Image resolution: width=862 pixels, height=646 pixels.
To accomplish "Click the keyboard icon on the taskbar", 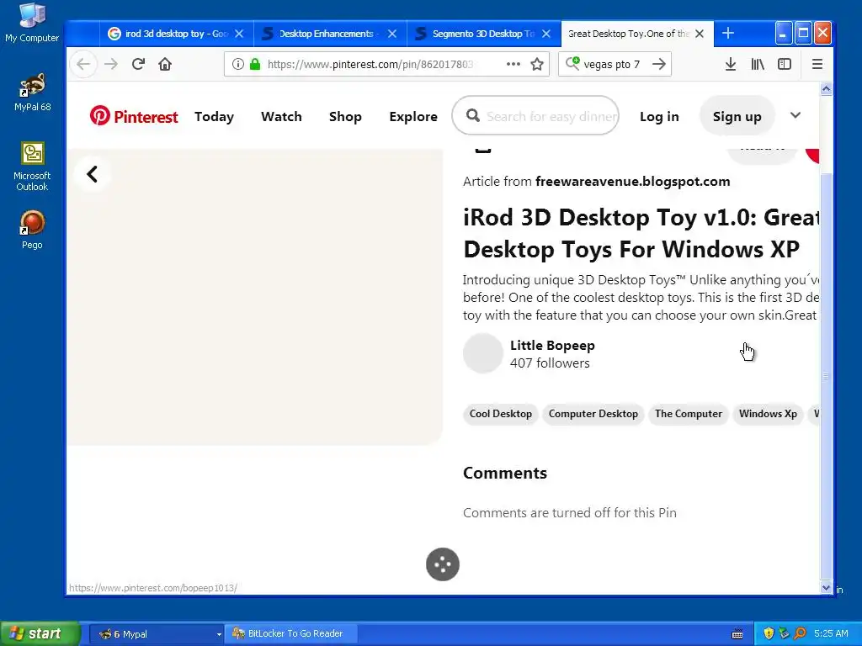I will tap(737, 634).
